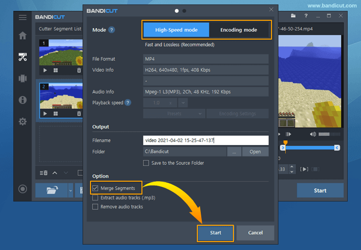This screenshot has width=361, height=250.
Task: Click the Video Info H264 text
Action: 178,70
